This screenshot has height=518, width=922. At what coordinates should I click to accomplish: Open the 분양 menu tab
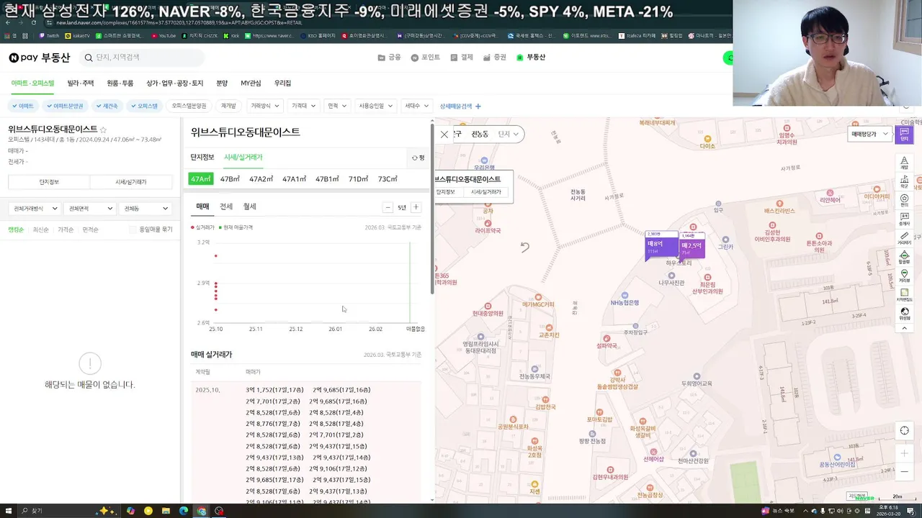pyautogui.click(x=222, y=83)
